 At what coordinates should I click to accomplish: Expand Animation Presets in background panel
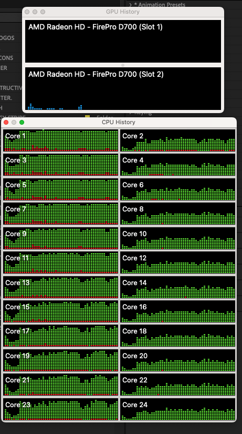[x=130, y=5]
